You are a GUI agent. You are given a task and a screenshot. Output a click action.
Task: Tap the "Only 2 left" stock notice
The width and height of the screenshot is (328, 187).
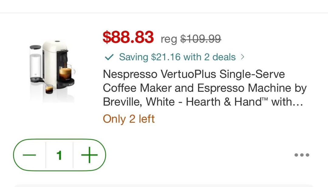pyautogui.click(x=129, y=119)
